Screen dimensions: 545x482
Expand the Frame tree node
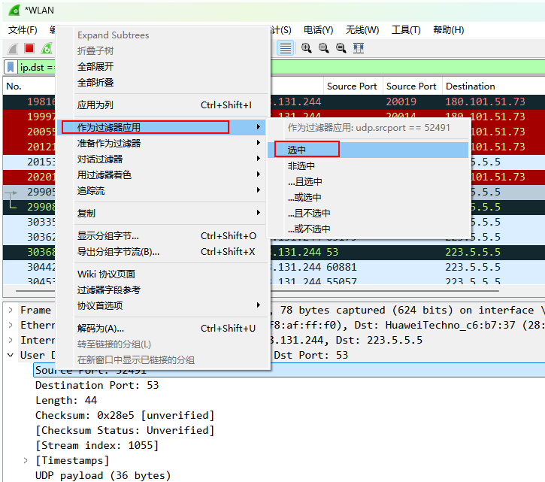pyautogui.click(x=11, y=310)
